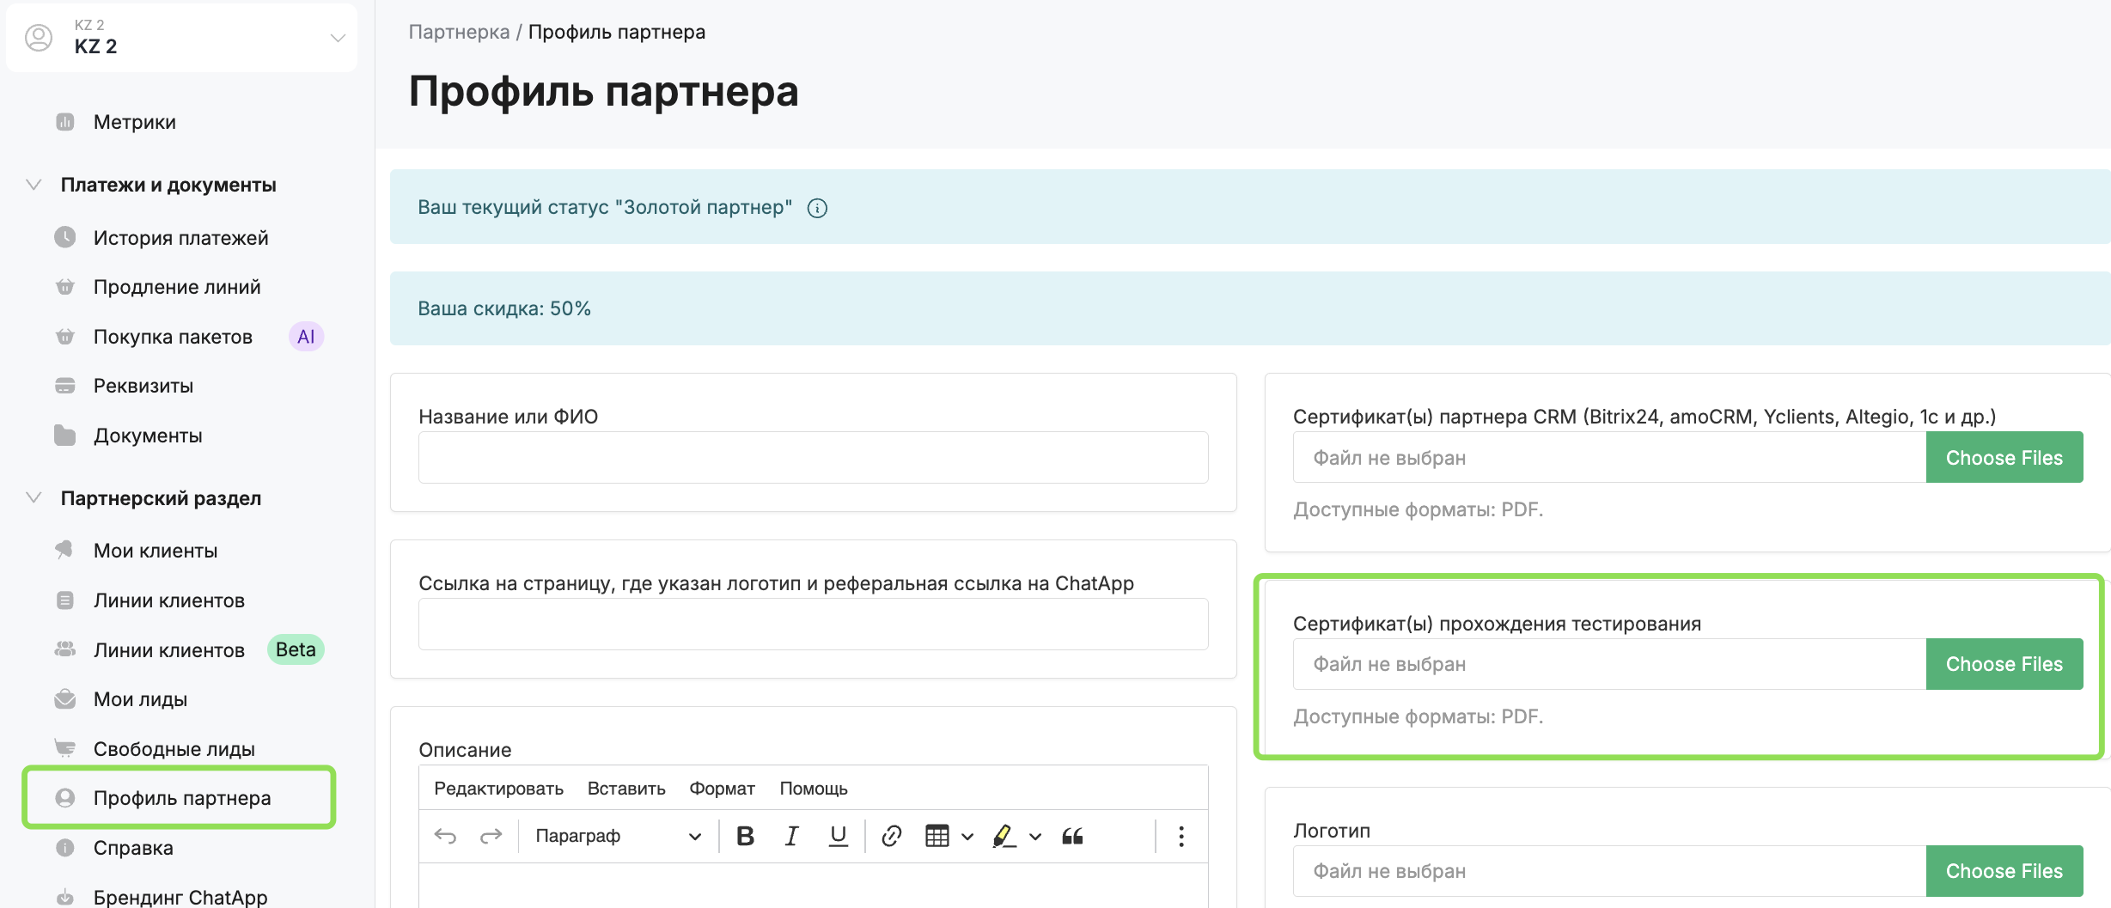Click the Bold formatting icon
Screen dimensions: 2111x908
745,836
